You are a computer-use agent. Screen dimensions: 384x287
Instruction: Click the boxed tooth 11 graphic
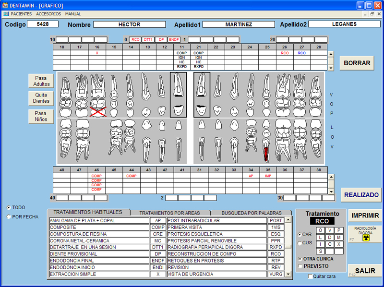coord(179,95)
